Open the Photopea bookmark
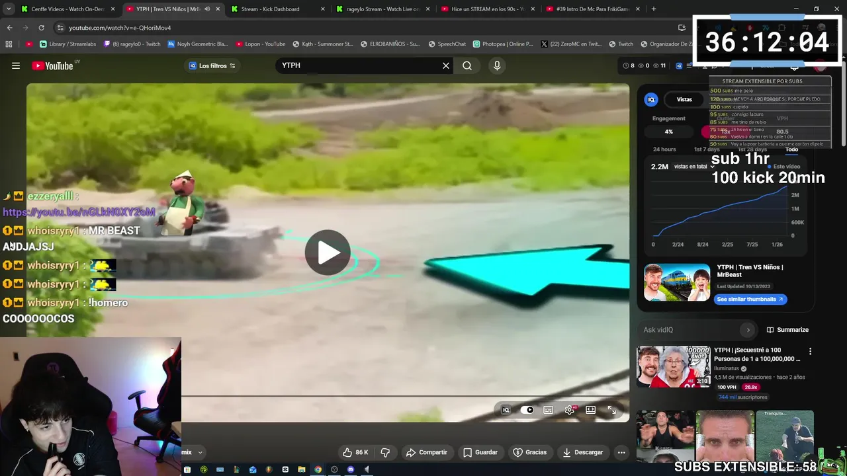This screenshot has height=476, width=847. pyautogui.click(x=503, y=44)
